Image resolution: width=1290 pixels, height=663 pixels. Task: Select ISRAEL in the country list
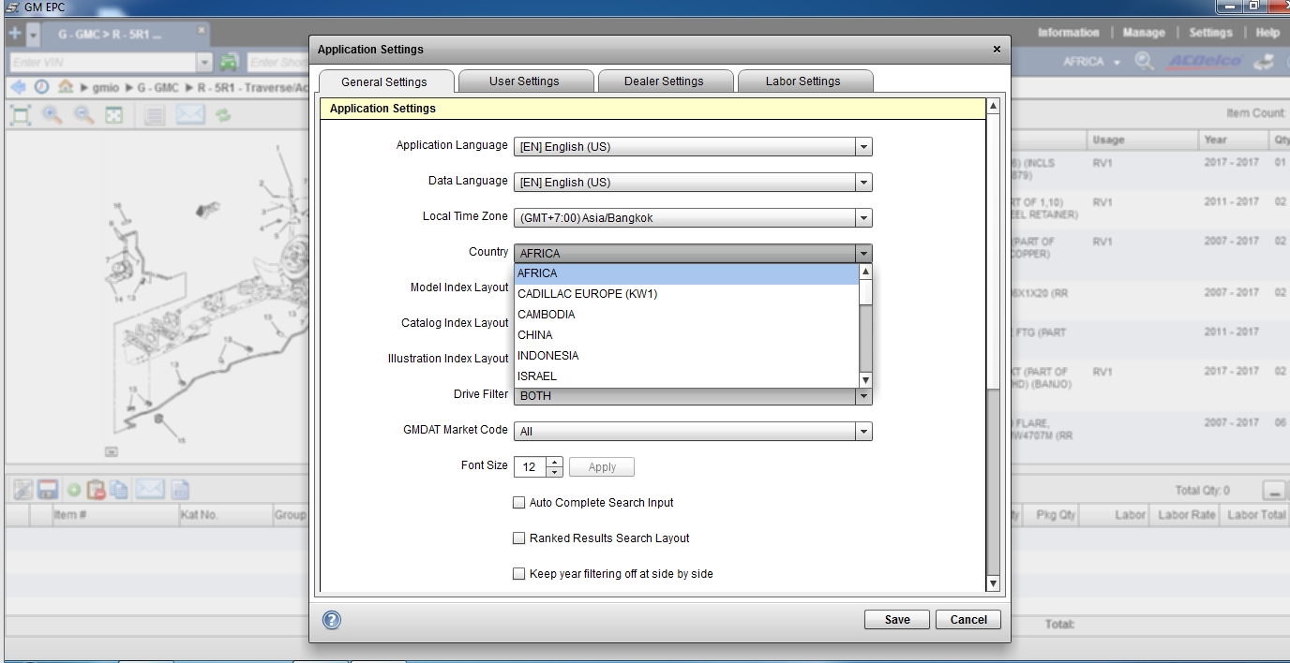(x=686, y=376)
